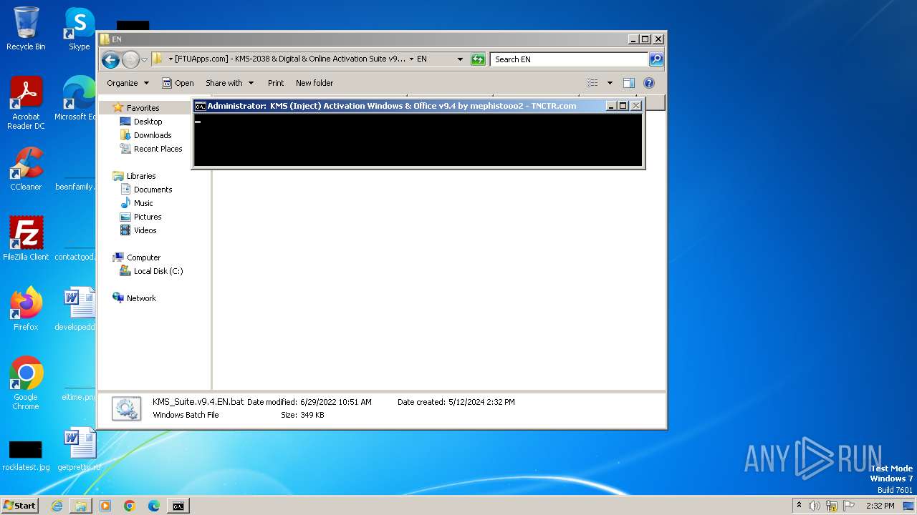
Task: Select Favorites in navigation pane
Action: [x=143, y=108]
